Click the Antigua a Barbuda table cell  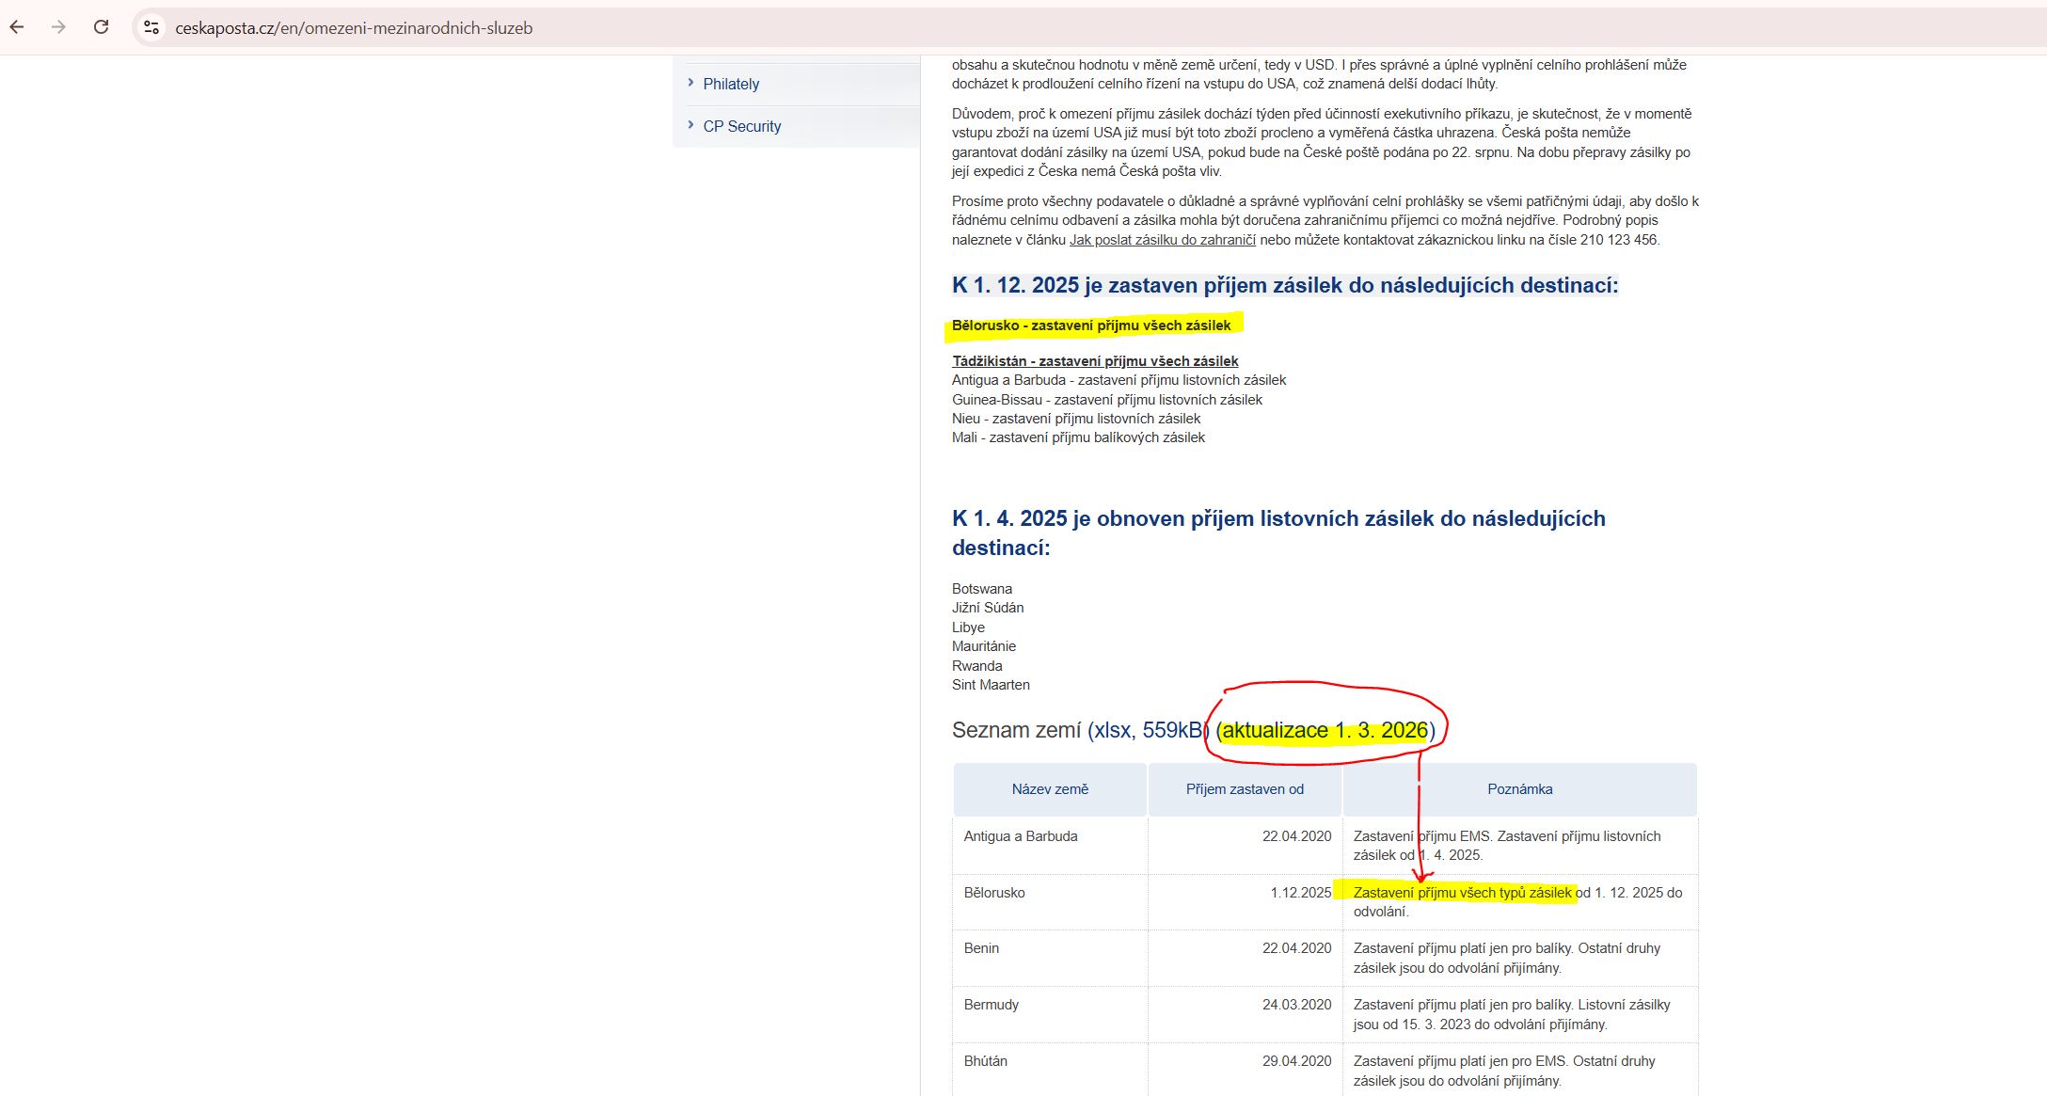pos(1021,836)
